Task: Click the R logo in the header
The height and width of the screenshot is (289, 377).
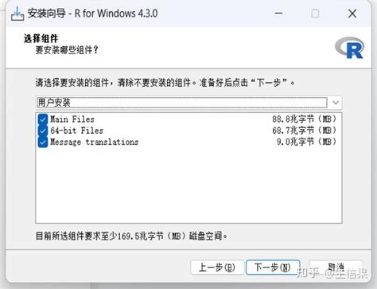Action: (349, 48)
